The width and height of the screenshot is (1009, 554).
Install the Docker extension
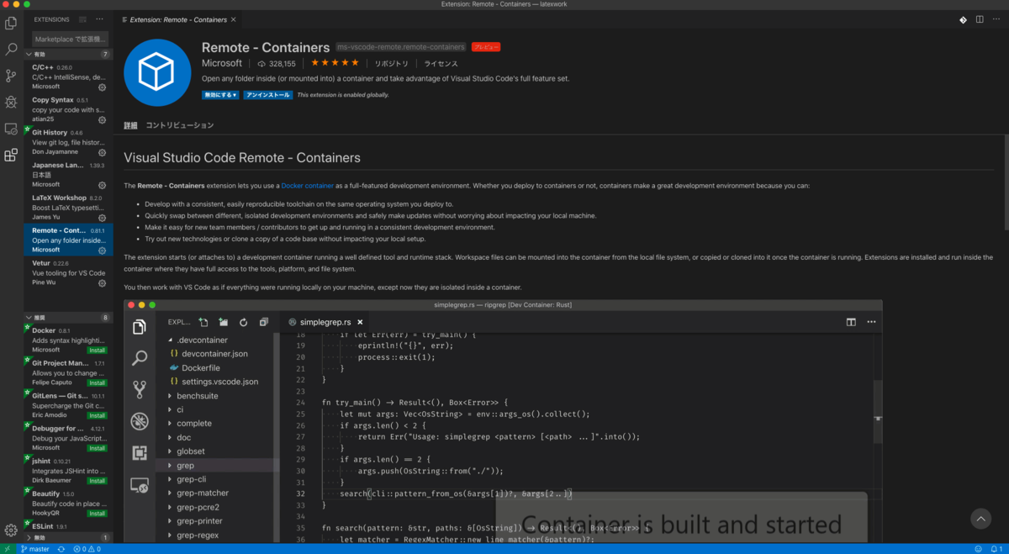pyautogui.click(x=98, y=350)
